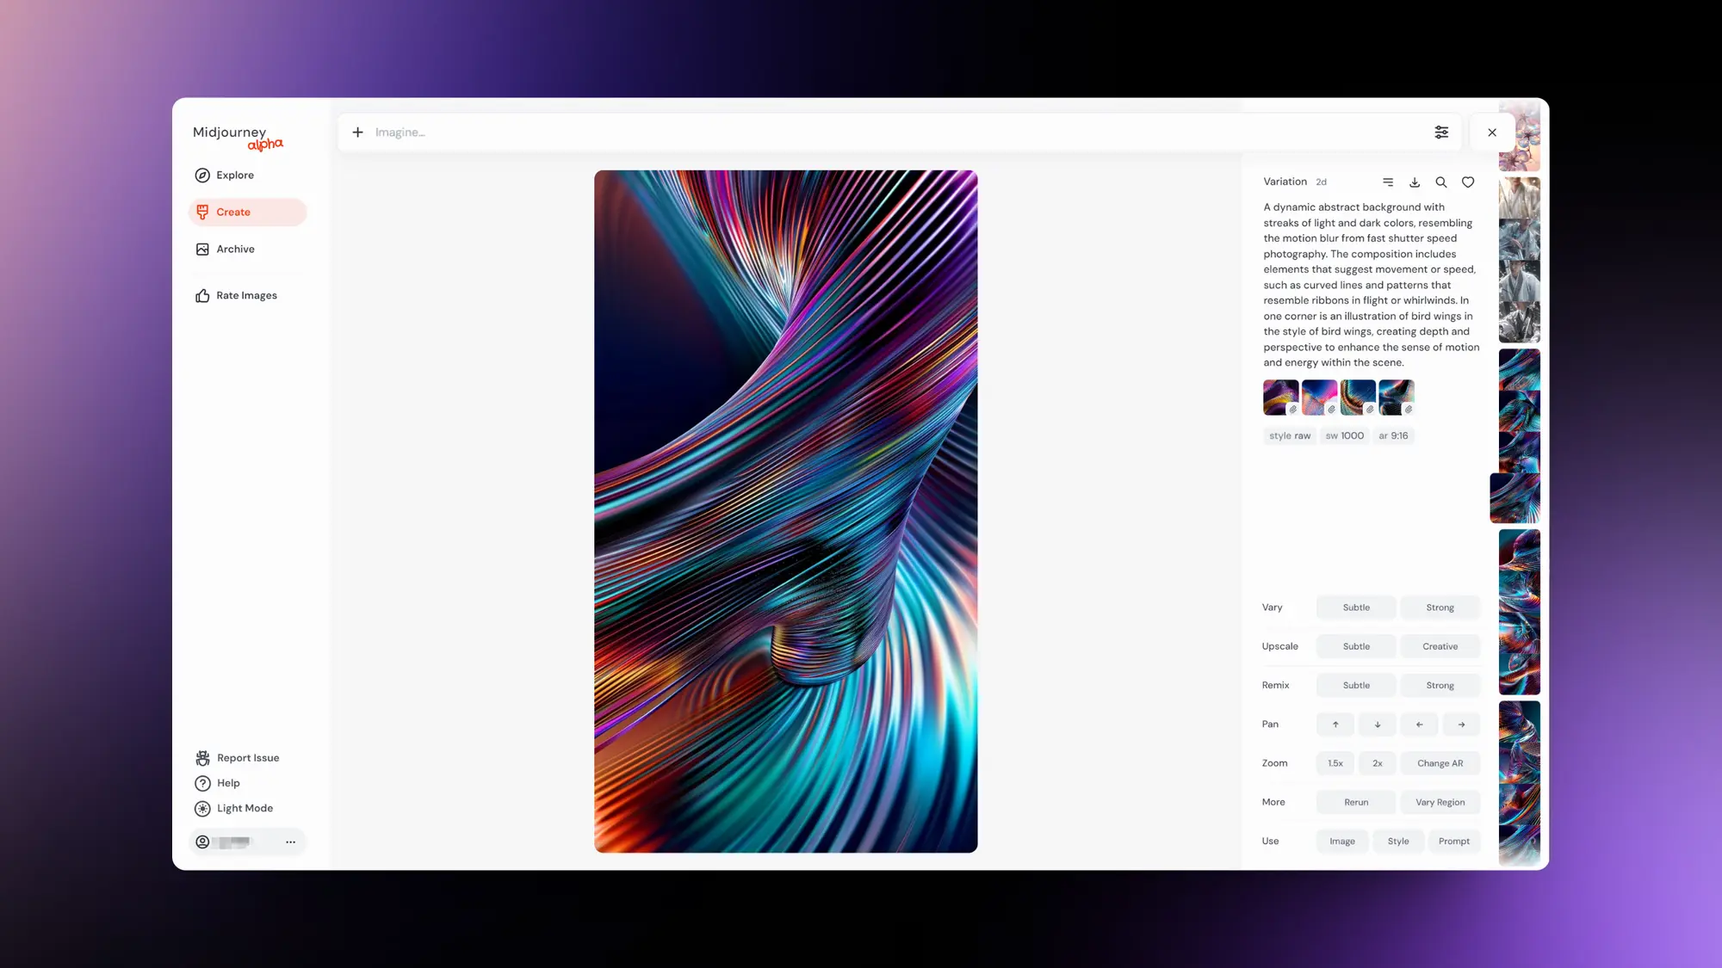The width and height of the screenshot is (1722, 968).
Task: Click the Explore compass icon
Action: 202,176
